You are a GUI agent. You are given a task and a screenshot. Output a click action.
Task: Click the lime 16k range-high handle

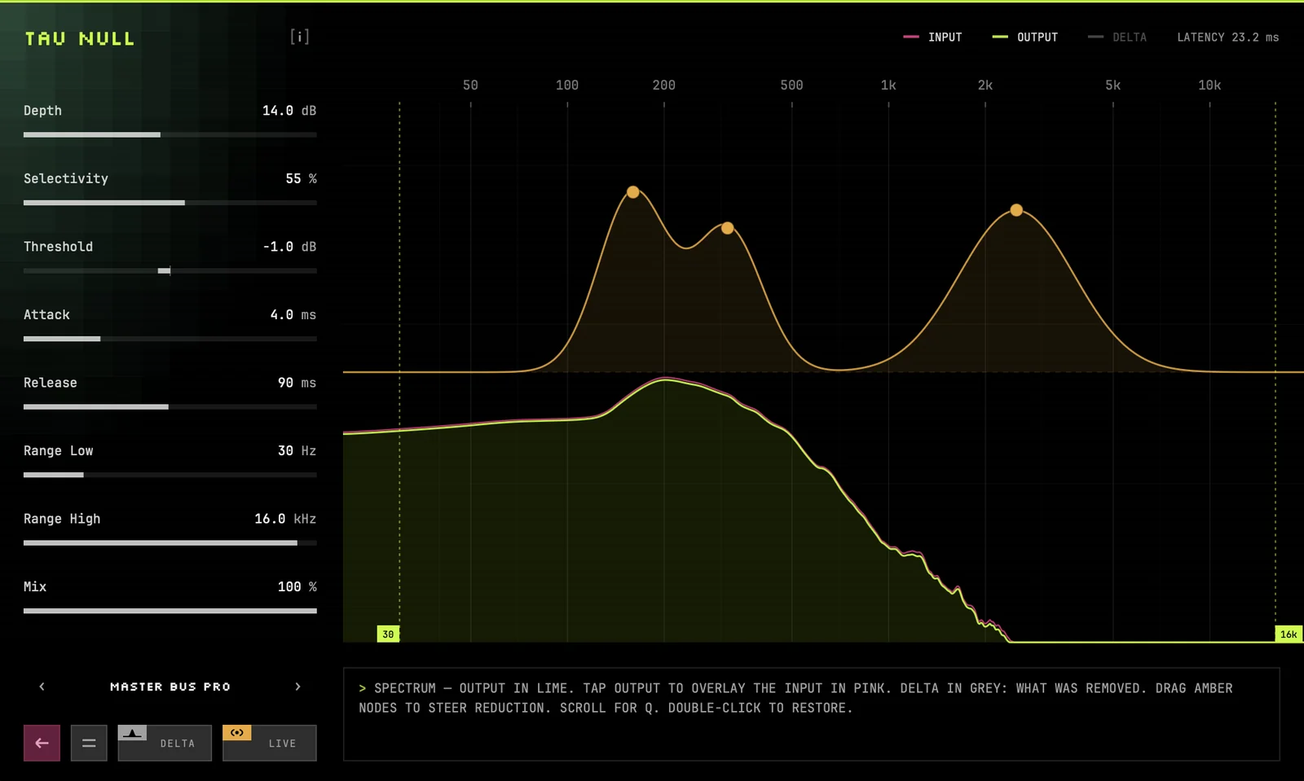point(1289,634)
